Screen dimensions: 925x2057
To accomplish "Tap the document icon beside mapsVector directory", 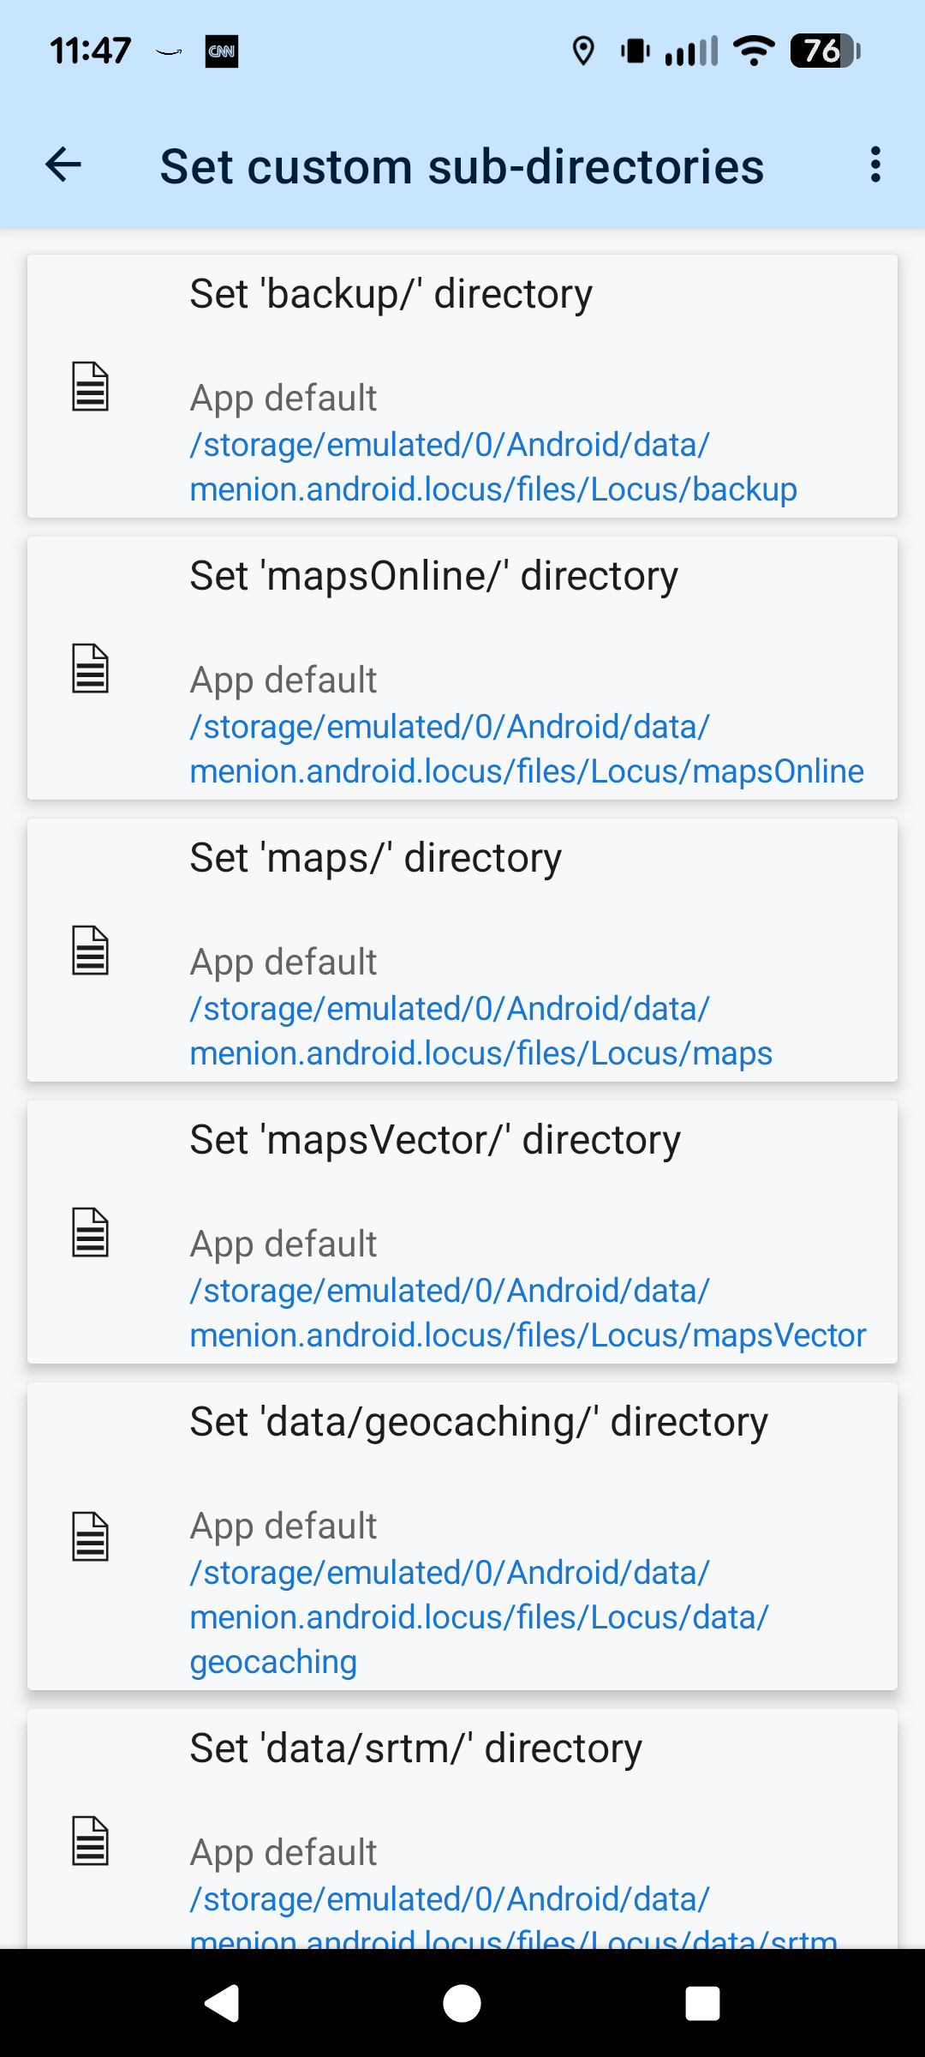I will pos(90,1232).
